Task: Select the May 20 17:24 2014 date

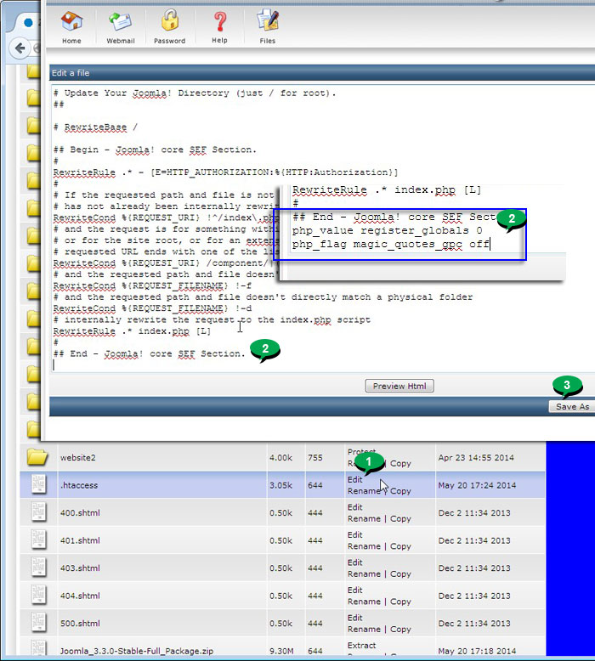Action: point(477,485)
